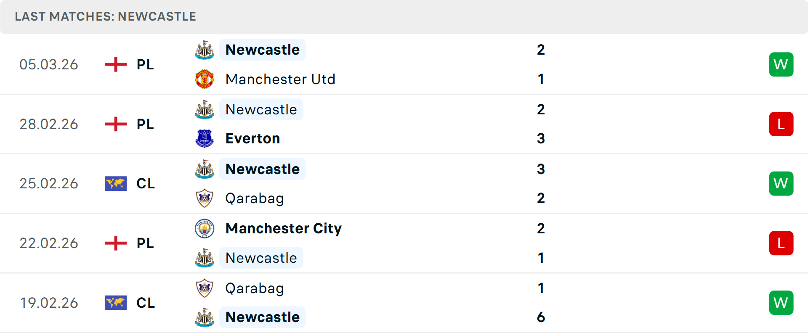This screenshot has height=333, width=808.
Task: Click the Qarabag badge in the 25.02.26 match
Action: (205, 198)
